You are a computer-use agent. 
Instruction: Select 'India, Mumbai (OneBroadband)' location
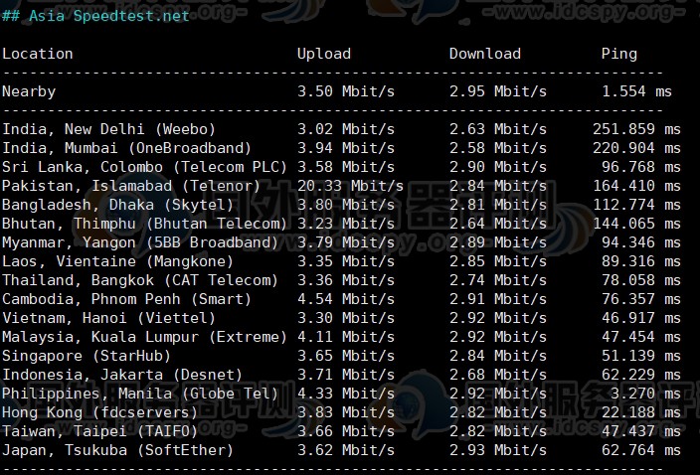tap(127, 148)
